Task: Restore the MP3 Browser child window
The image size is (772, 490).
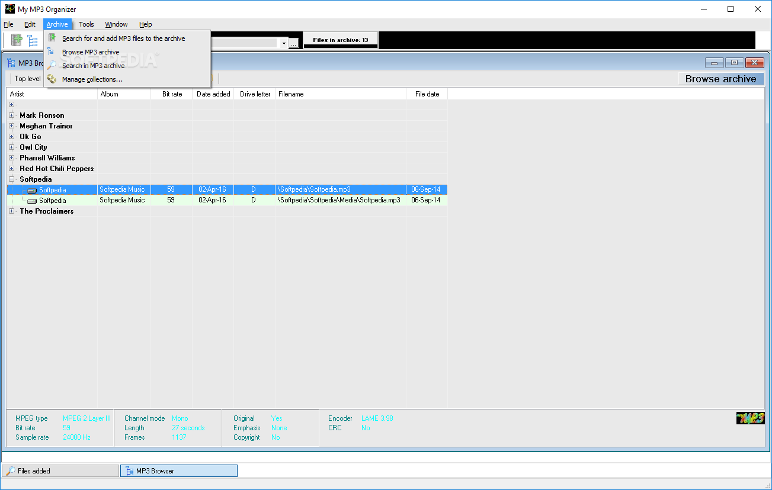Action: click(734, 63)
